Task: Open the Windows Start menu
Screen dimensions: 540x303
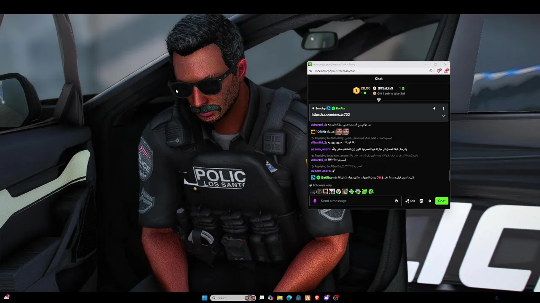Action: pos(205,298)
